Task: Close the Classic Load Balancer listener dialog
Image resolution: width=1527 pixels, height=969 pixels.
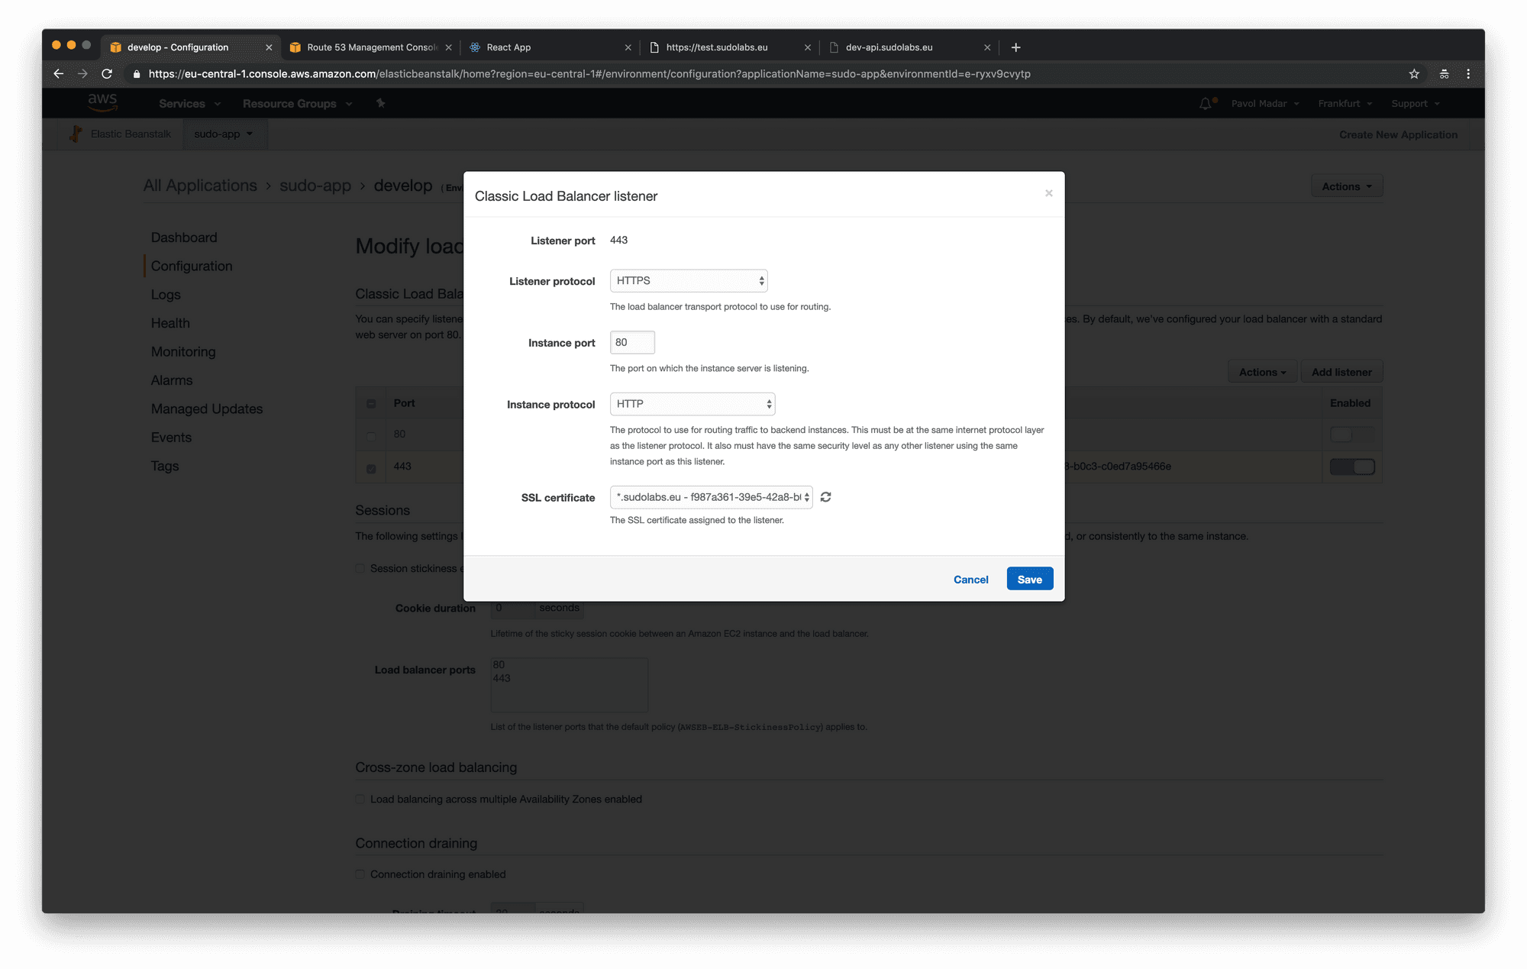Action: click(x=1048, y=193)
